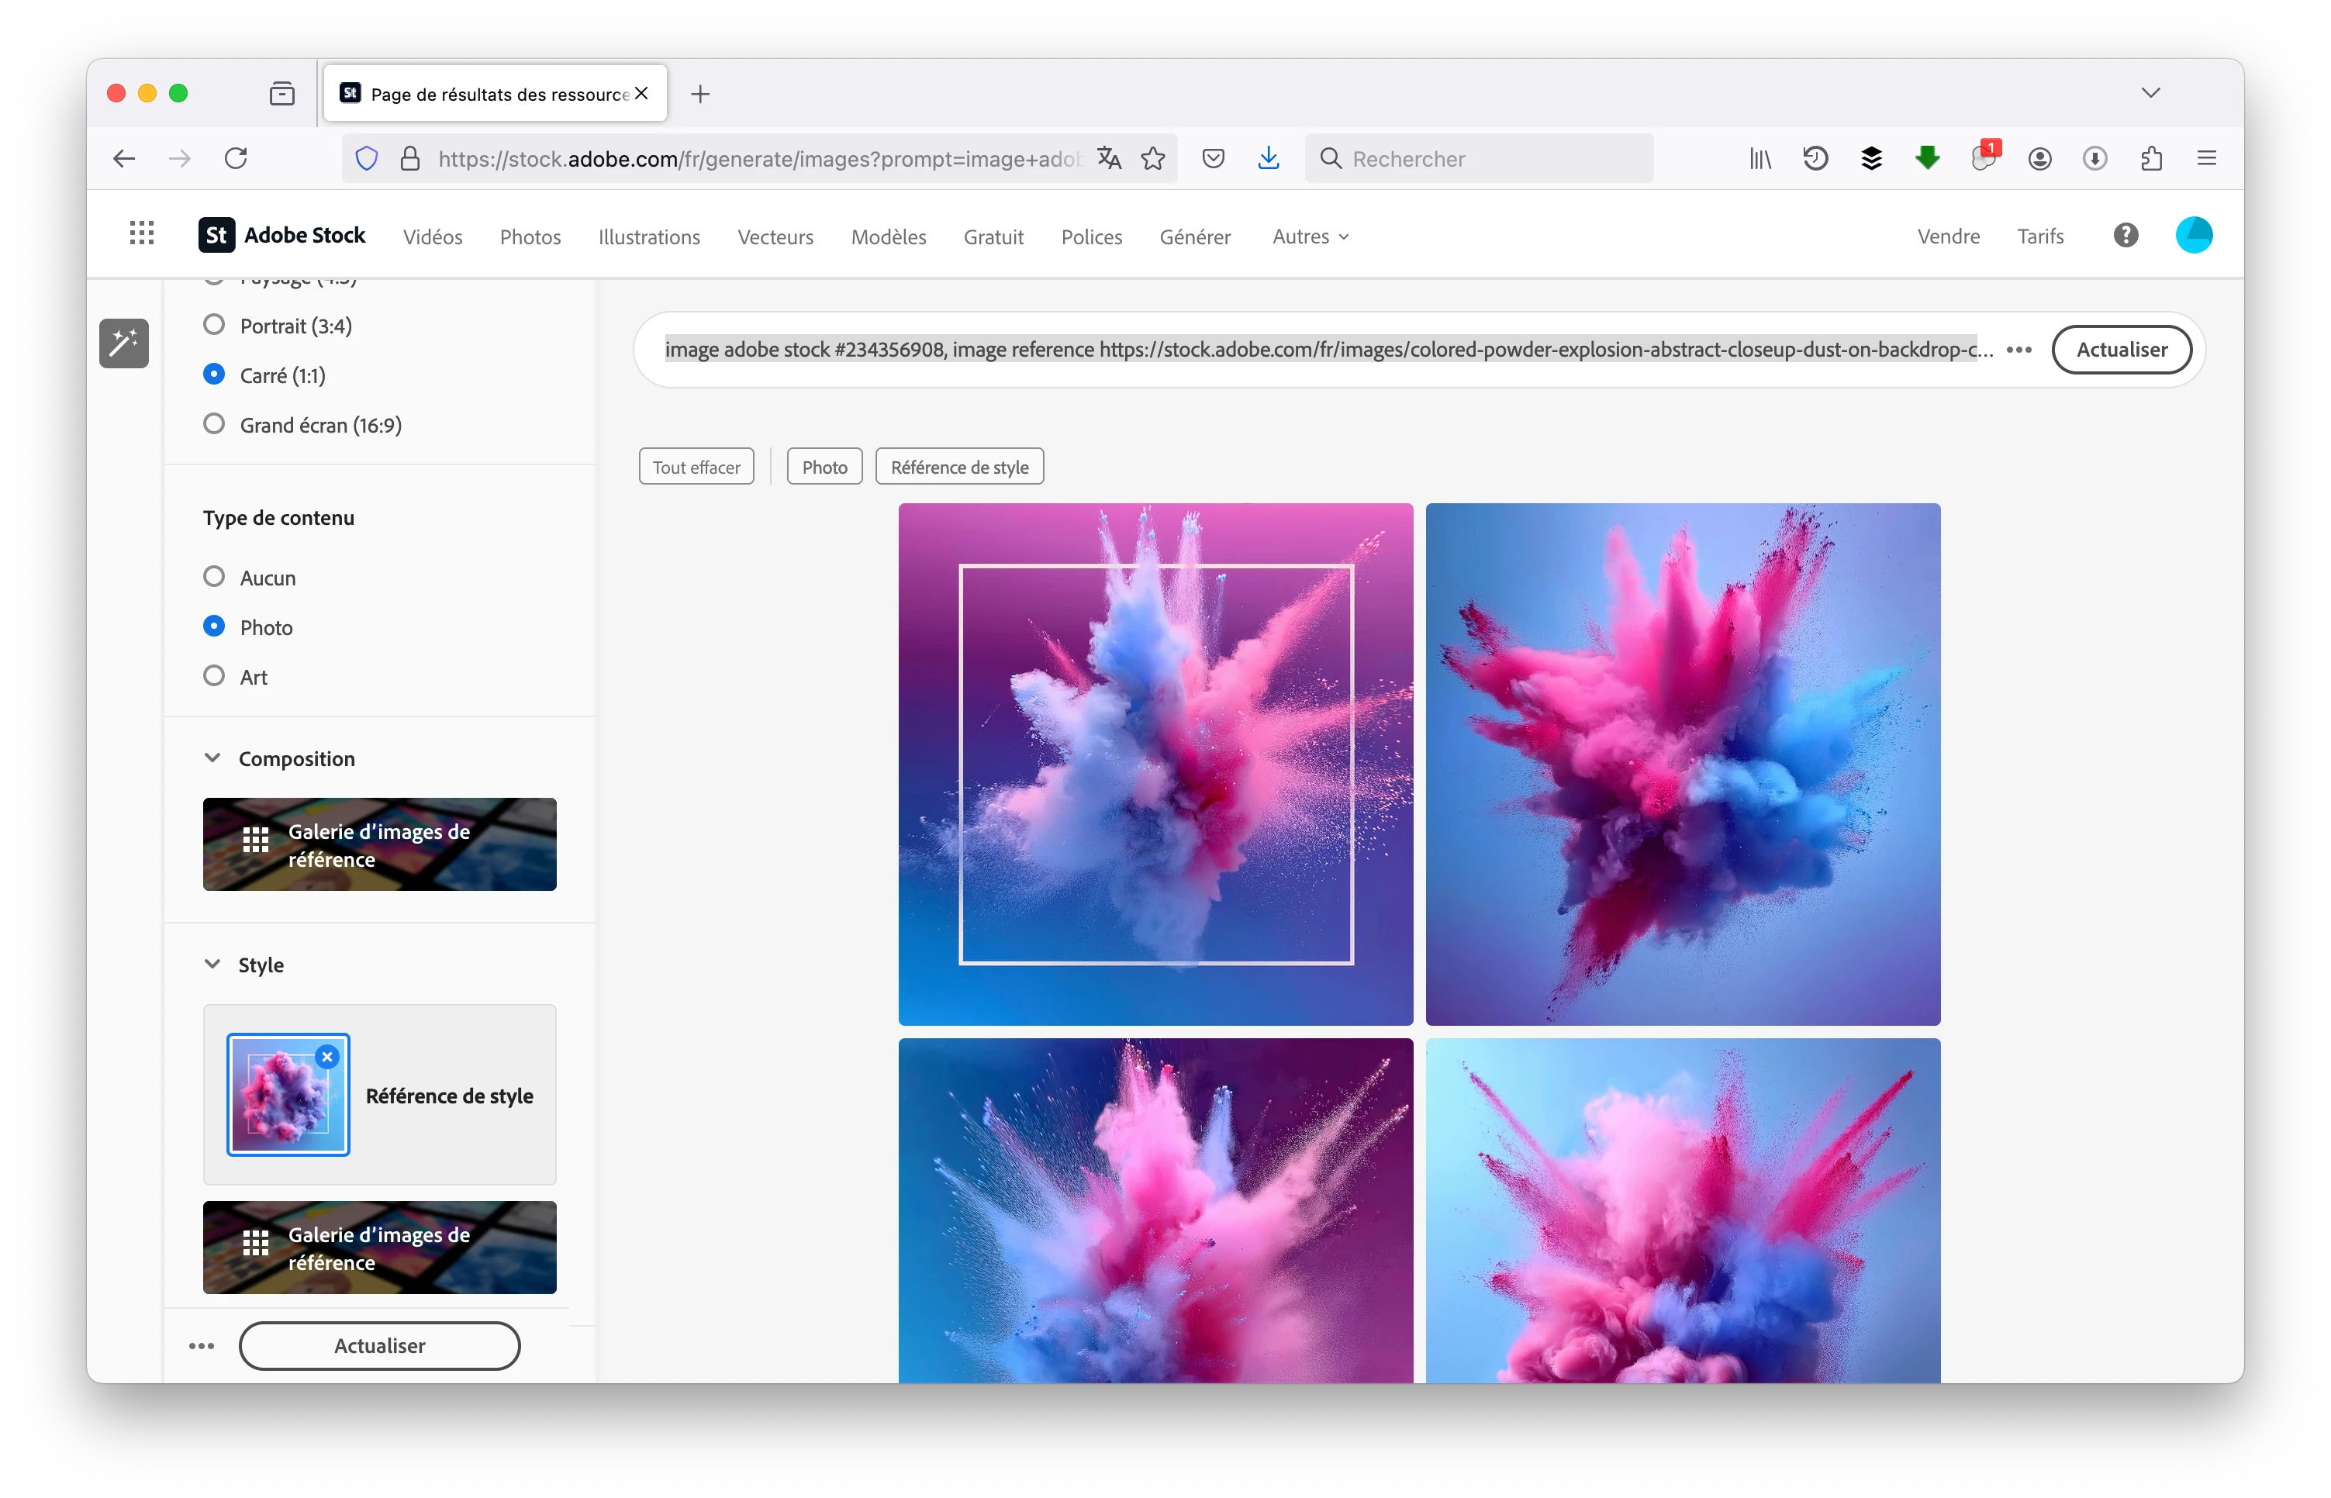Image resolution: width=2331 pixels, height=1498 pixels.
Task: Select the Art content type
Action: click(214, 676)
